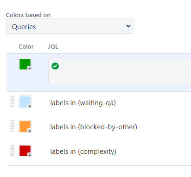Click the drag handle for blocked-by-other row
Image resolution: width=191 pixels, height=177 pixels.
pyautogui.click(x=13, y=126)
